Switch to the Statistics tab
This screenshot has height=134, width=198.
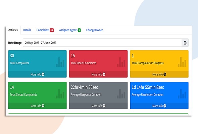point(13,30)
